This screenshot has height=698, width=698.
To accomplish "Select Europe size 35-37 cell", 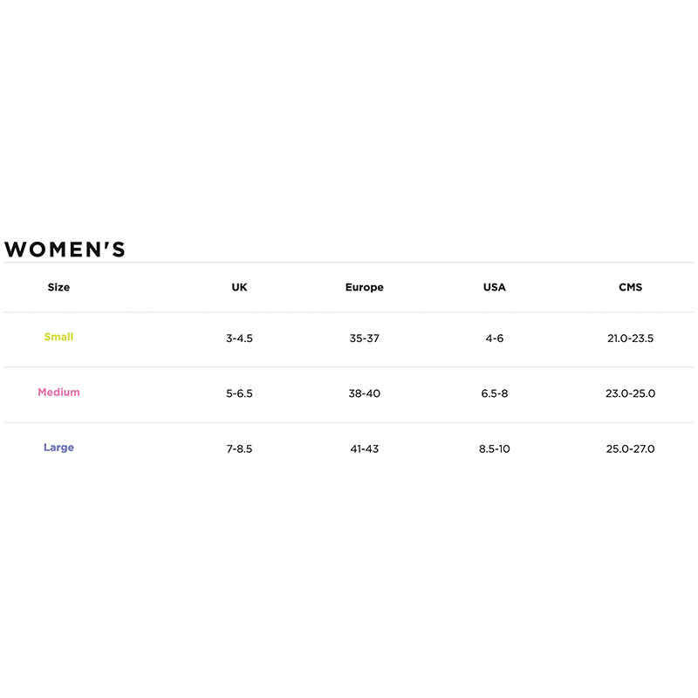I will click(x=364, y=339).
